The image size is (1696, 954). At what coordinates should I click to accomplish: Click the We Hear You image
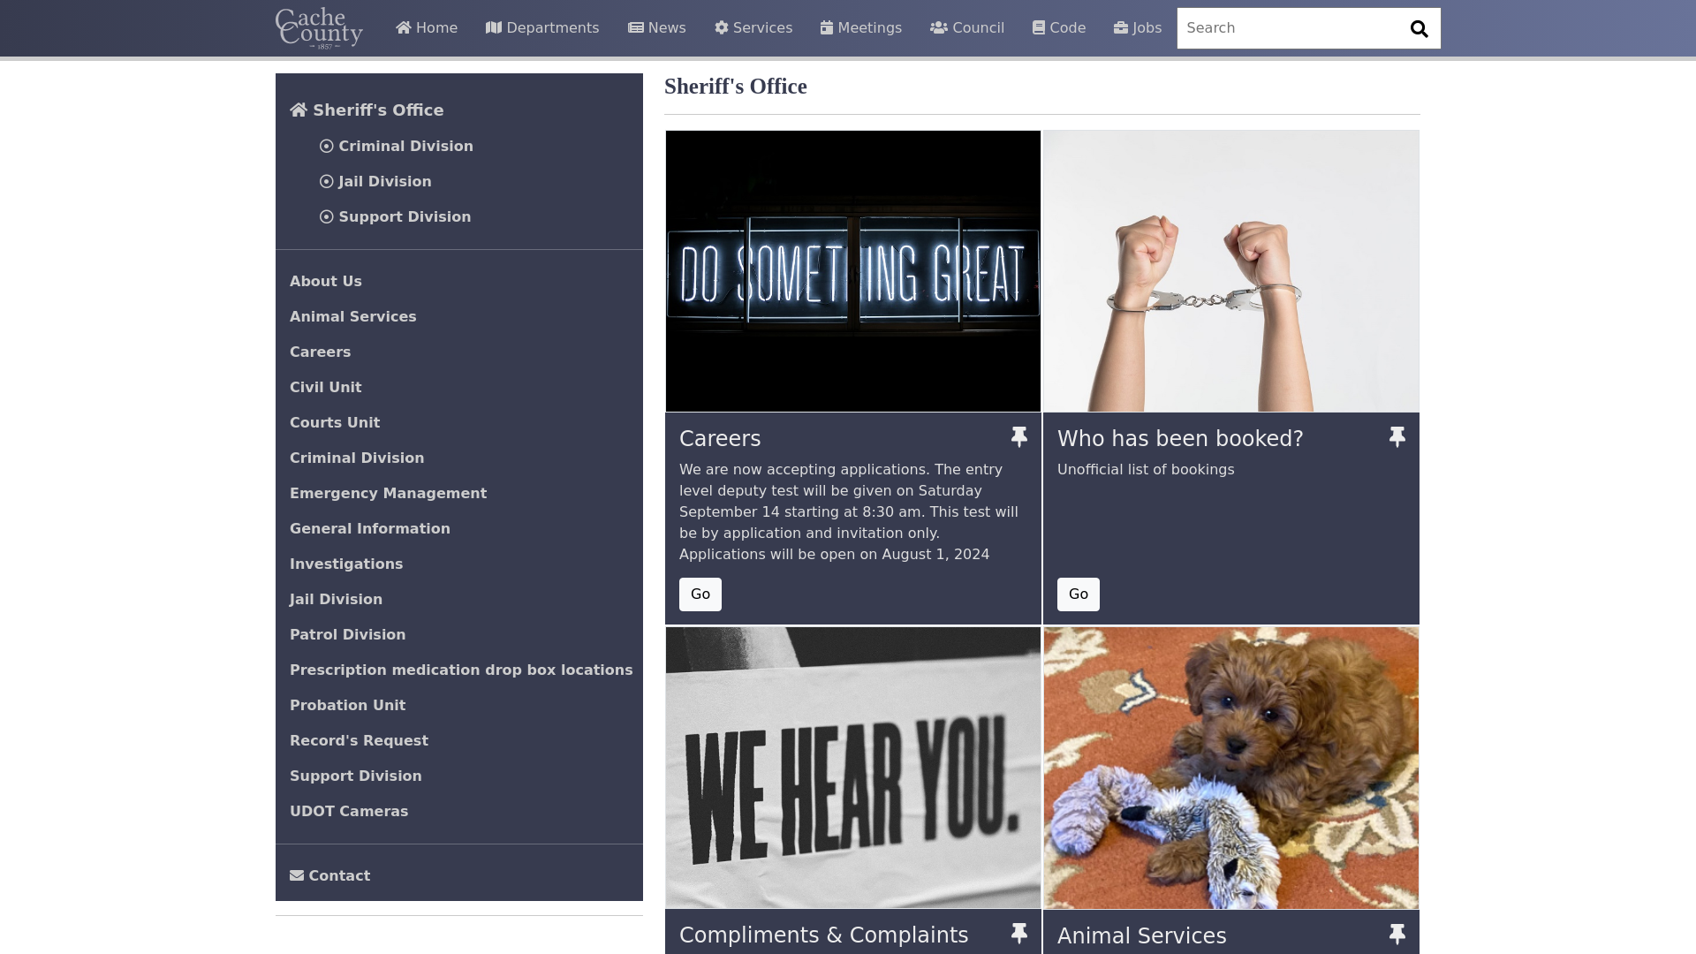853,768
